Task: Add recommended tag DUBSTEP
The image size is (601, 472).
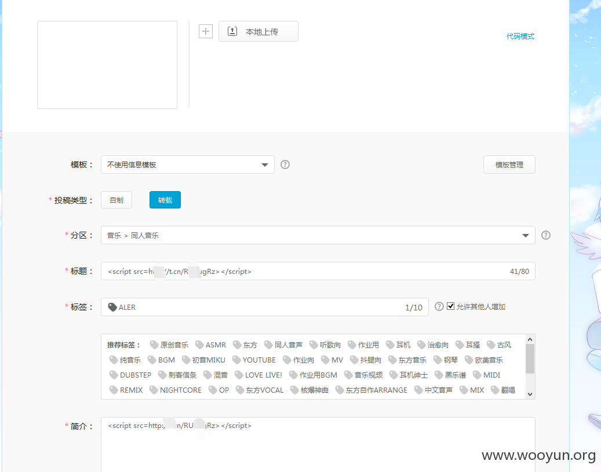Action: coord(130,375)
